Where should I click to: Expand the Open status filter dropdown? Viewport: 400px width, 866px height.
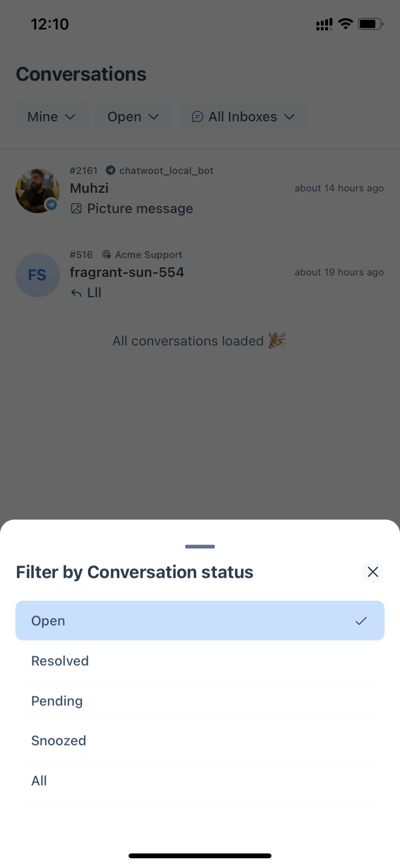pyautogui.click(x=134, y=116)
